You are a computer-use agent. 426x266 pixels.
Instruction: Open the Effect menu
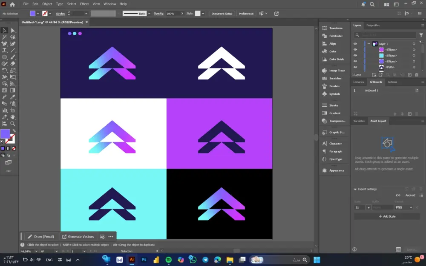(x=84, y=4)
